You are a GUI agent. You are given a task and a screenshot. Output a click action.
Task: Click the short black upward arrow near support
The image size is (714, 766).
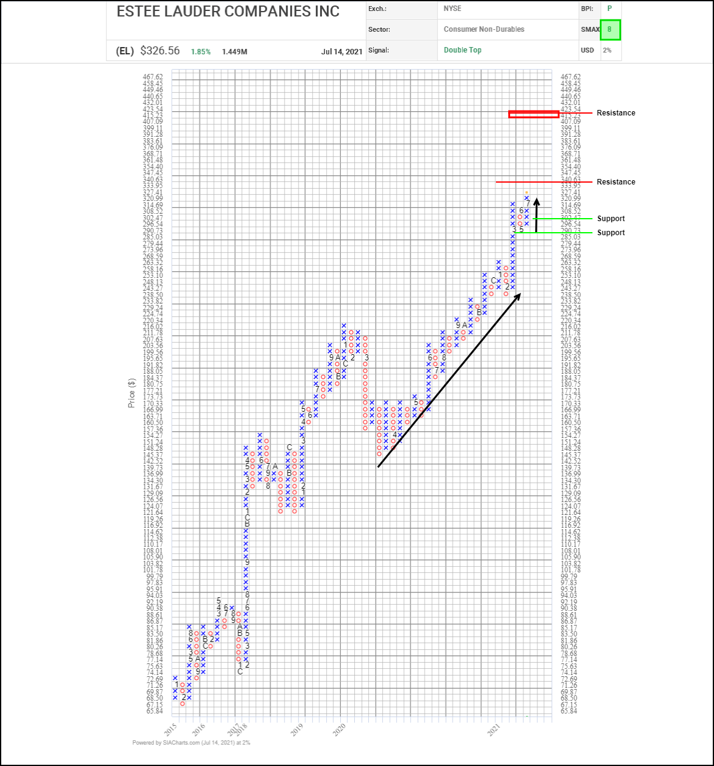click(536, 215)
